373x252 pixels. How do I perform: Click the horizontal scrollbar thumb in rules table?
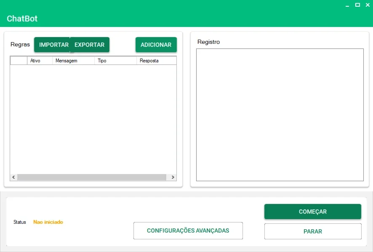pos(92,177)
